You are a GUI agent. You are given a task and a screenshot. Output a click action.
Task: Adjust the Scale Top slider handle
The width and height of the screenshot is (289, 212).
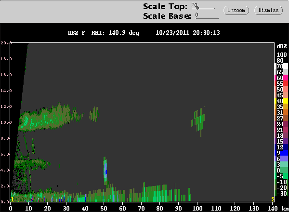tap(198, 8)
